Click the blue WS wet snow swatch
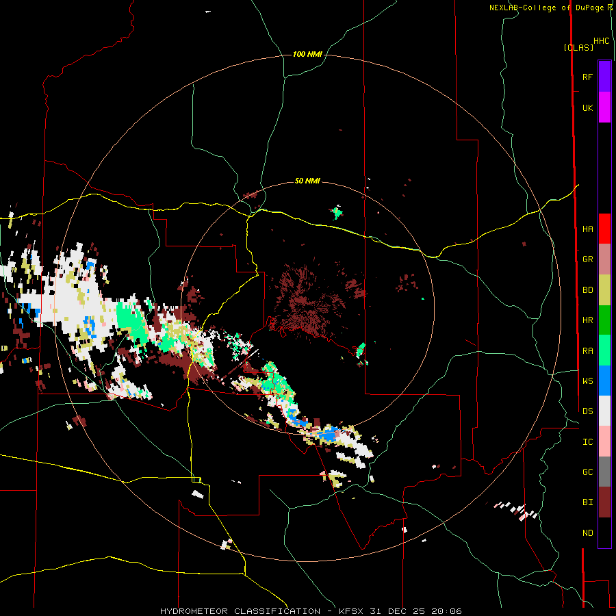616x616 pixels. [604, 381]
